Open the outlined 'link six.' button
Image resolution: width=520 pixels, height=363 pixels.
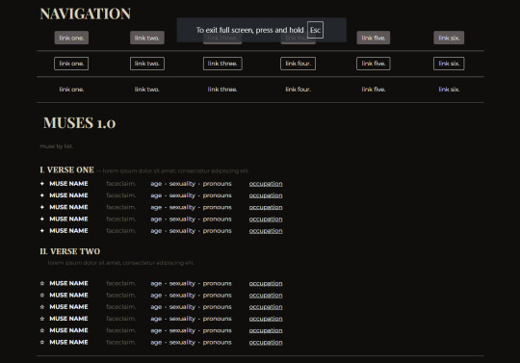pos(449,64)
